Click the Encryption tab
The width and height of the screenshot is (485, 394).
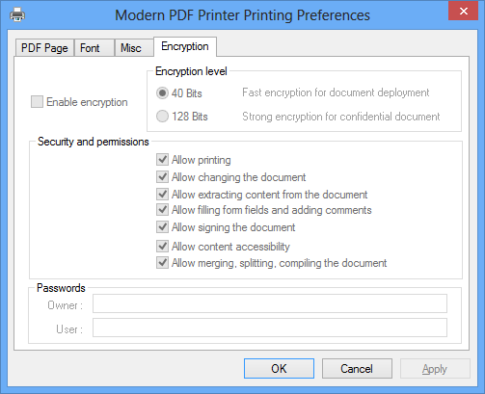(x=185, y=46)
